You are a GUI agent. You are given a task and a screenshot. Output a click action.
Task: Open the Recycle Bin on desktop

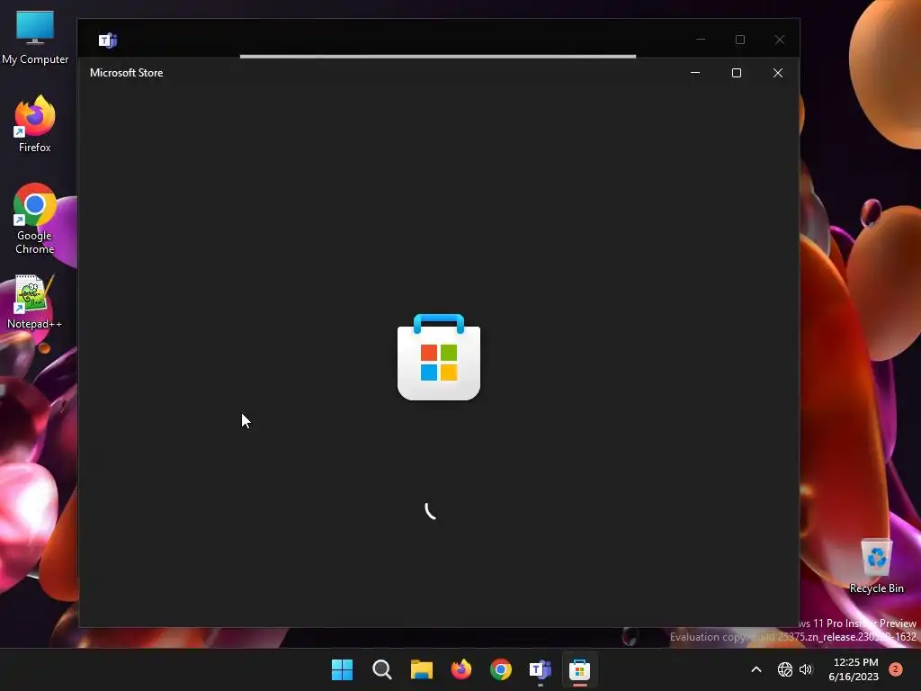click(876, 567)
